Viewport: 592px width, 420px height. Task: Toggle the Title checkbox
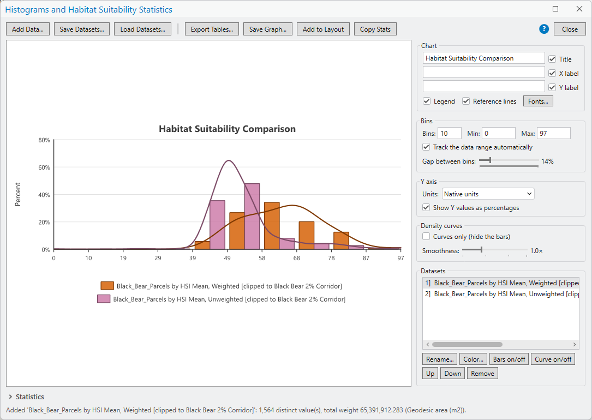click(552, 59)
